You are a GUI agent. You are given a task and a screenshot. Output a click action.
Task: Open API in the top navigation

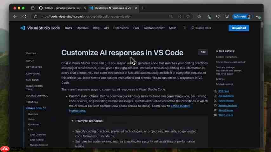pyautogui.click(x=107, y=28)
